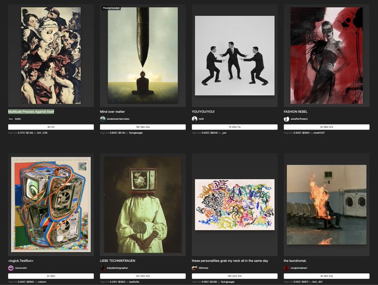Click FASHION REBEL auction timer button
The width and height of the screenshot is (378, 285).
coord(326,127)
